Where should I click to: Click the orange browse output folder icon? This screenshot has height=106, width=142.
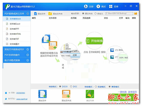pos(135,14)
